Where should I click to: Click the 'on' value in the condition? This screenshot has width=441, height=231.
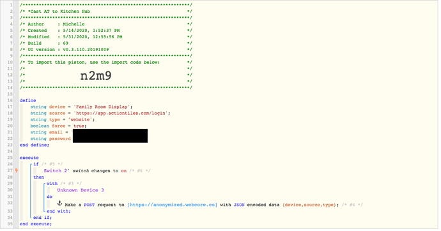point(124,170)
